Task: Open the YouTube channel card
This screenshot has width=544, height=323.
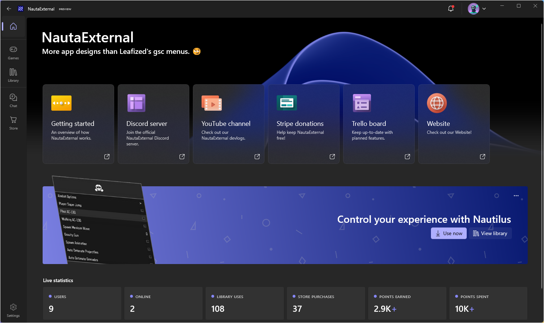Action: click(x=229, y=124)
